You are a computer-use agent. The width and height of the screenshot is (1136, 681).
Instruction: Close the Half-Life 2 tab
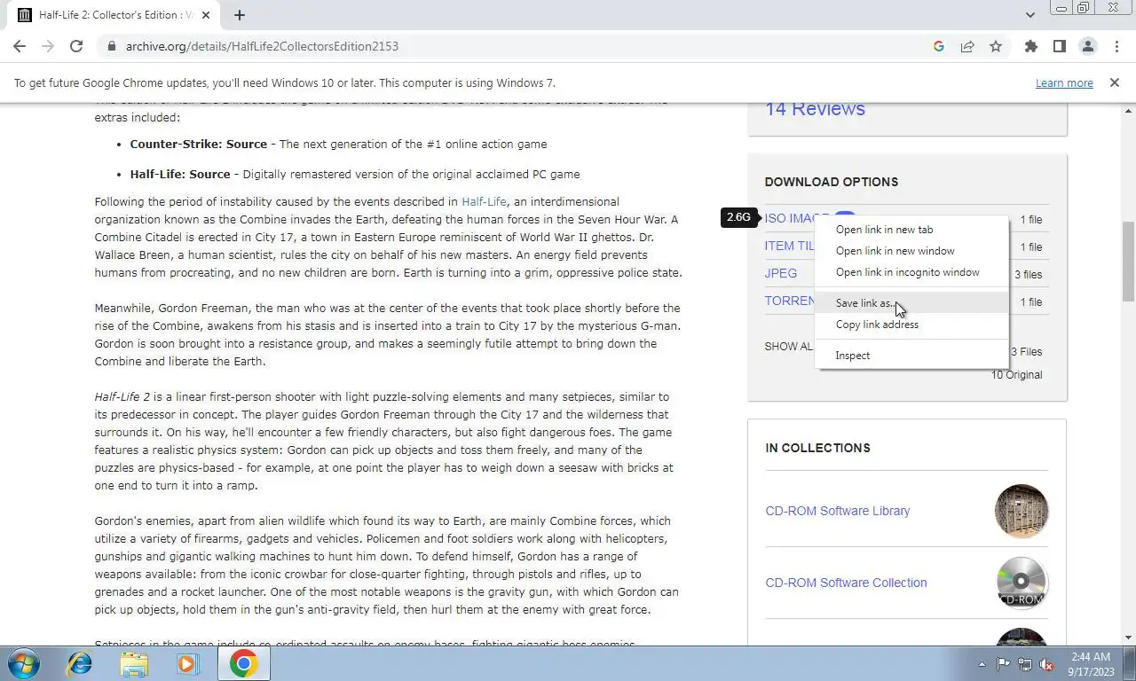[x=206, y=15]
